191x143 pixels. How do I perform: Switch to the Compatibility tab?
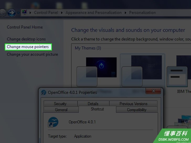click(137, 109)
